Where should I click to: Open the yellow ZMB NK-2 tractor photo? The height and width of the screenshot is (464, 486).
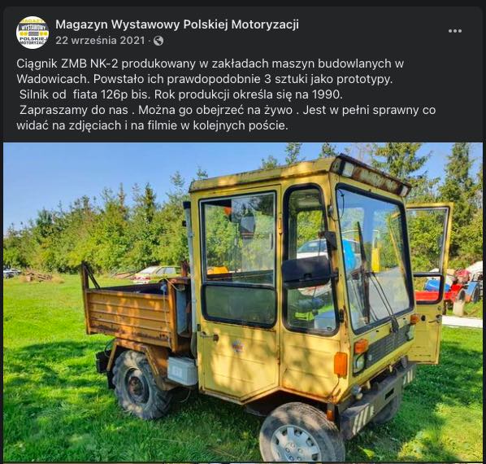click(243, 302)
